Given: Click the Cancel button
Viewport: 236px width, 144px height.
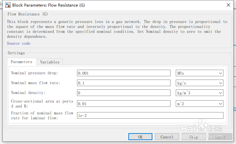Looking at the screenshot, I should click(x=167, y=137).
